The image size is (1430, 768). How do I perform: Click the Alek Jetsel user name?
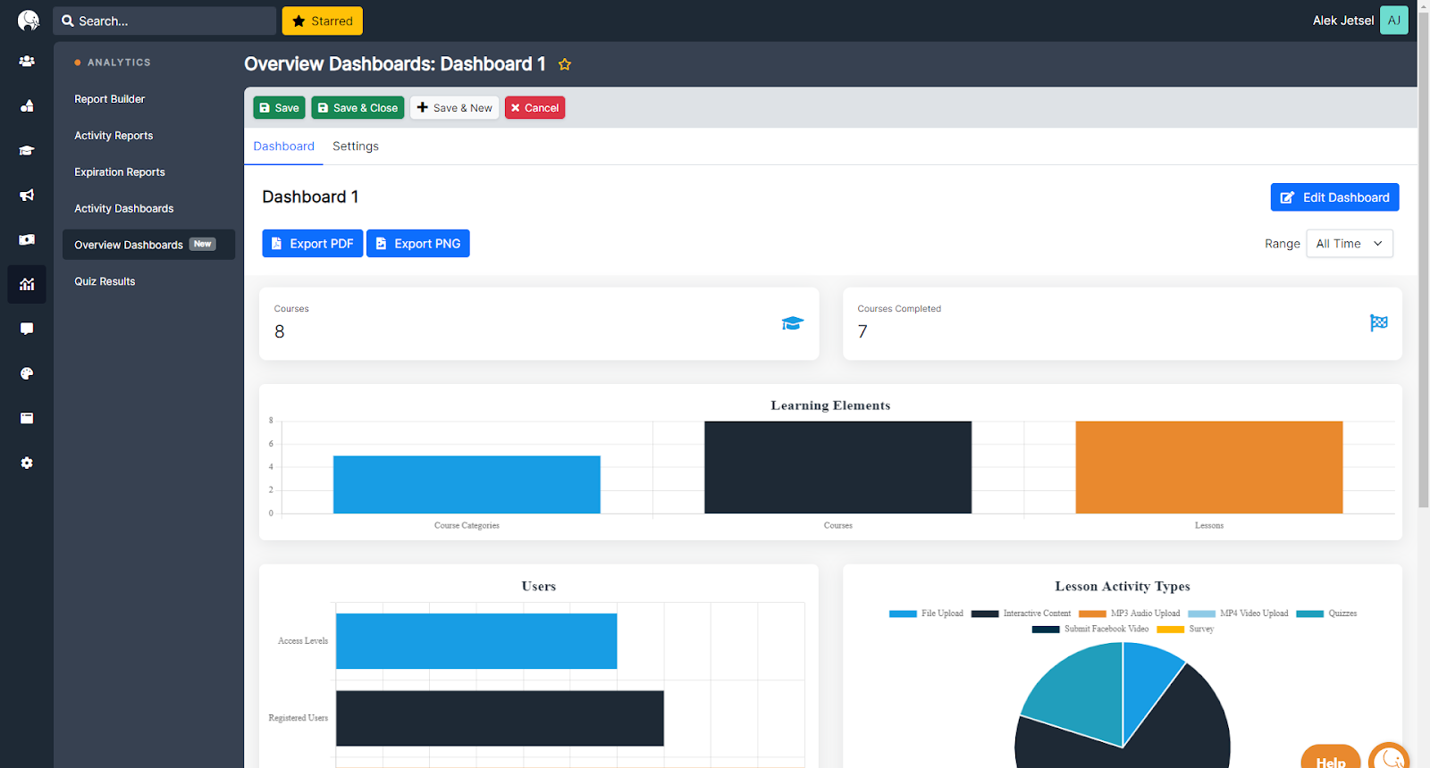[1342, 21]
